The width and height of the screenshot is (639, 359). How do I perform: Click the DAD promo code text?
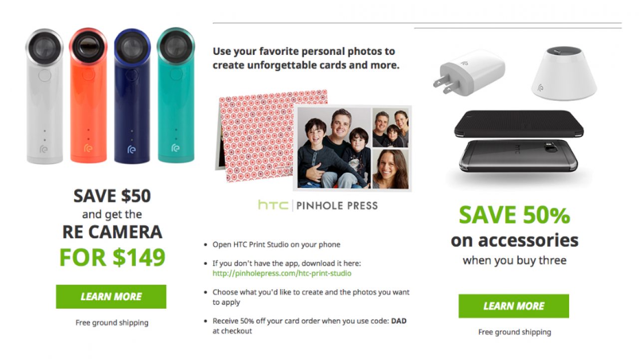[398, 321]
